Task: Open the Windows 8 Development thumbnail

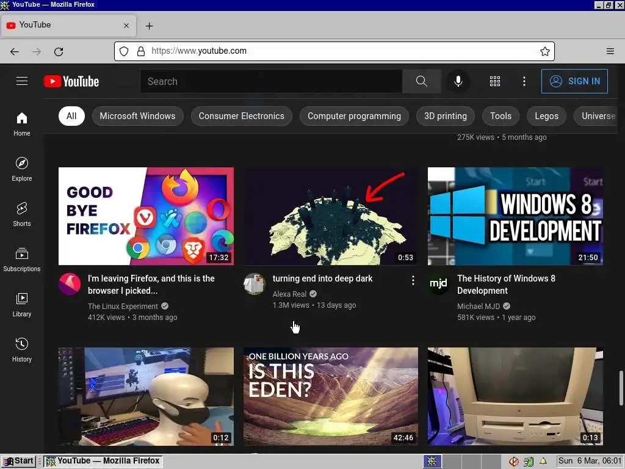Action: 515,216
